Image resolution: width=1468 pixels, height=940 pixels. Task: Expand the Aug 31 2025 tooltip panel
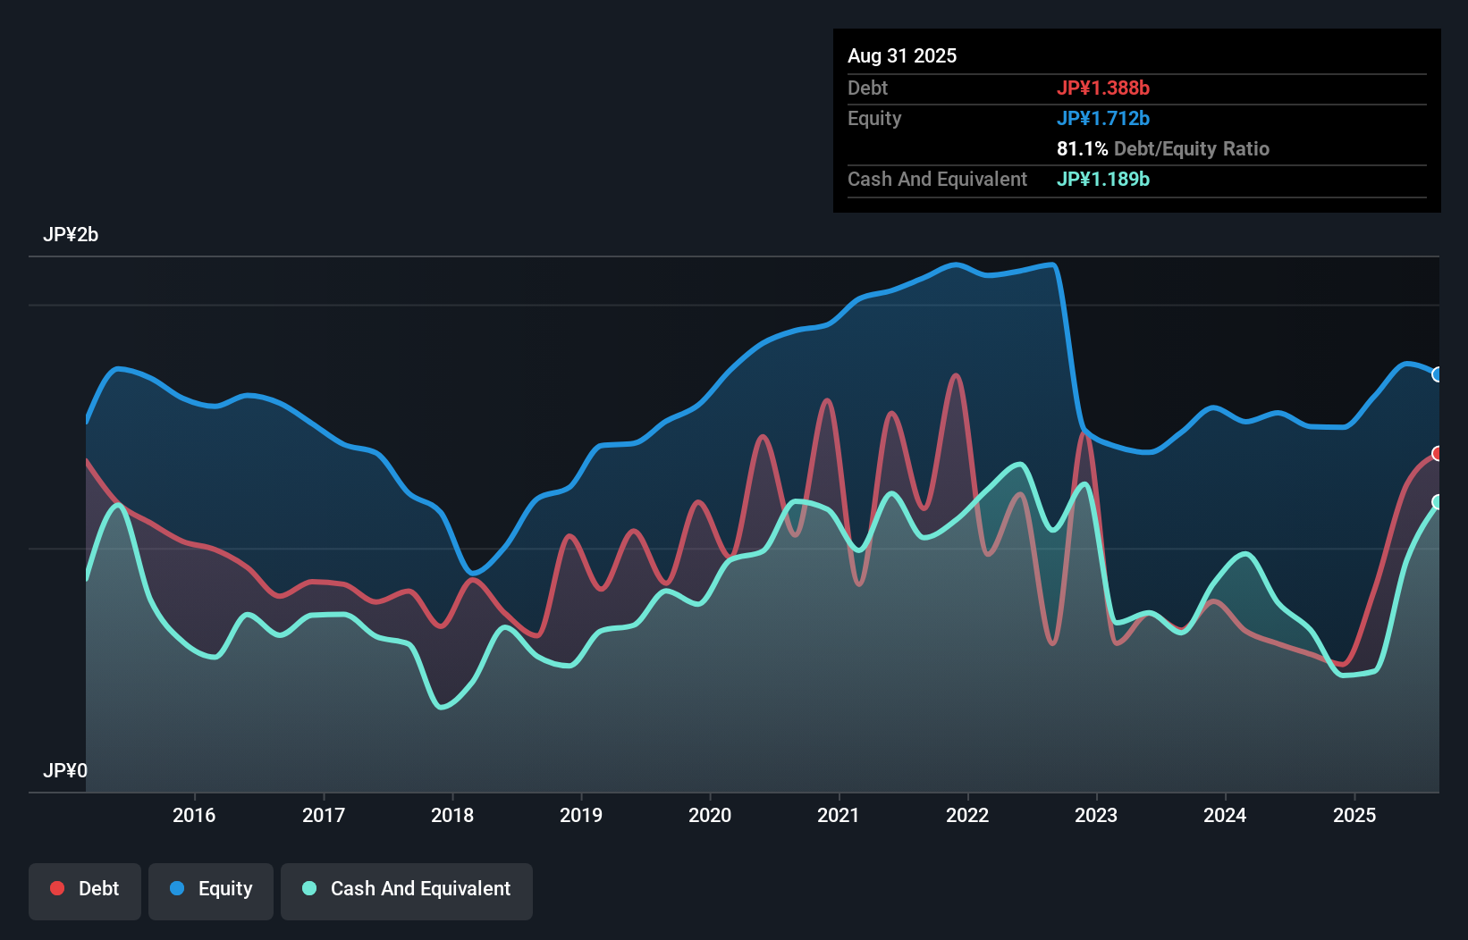(x=902, y=55)
